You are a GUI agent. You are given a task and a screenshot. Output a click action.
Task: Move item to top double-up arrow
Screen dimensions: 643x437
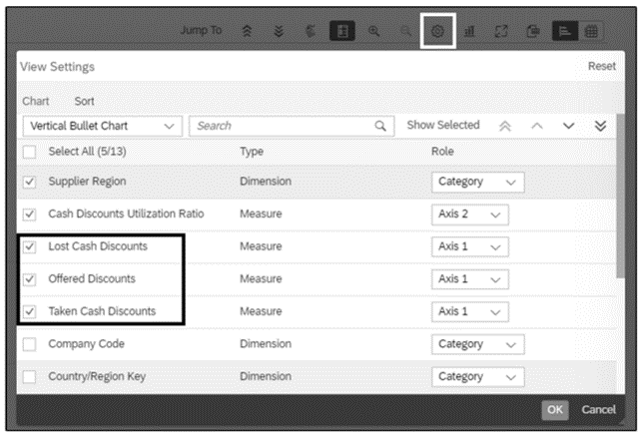(x=505, y=126)
